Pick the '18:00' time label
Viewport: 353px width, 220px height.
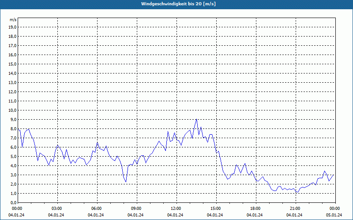[x=256, y=209]
